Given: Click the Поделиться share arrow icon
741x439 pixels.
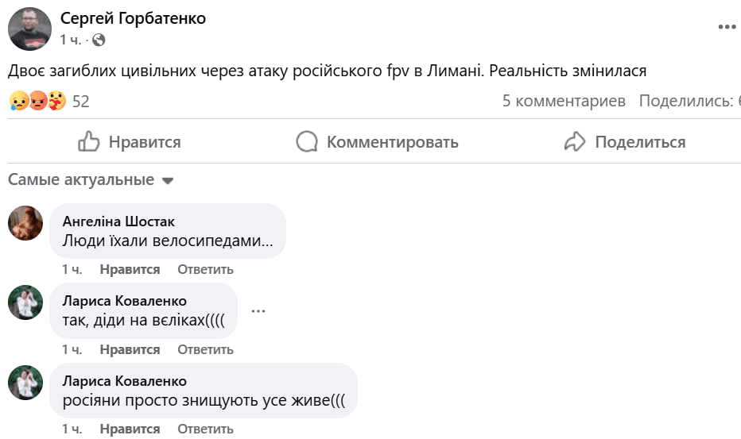Looking at the screenshot, I should (574, 142).
